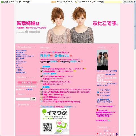
Task: Click the blog search text field
Action: (x=23, y=99)
